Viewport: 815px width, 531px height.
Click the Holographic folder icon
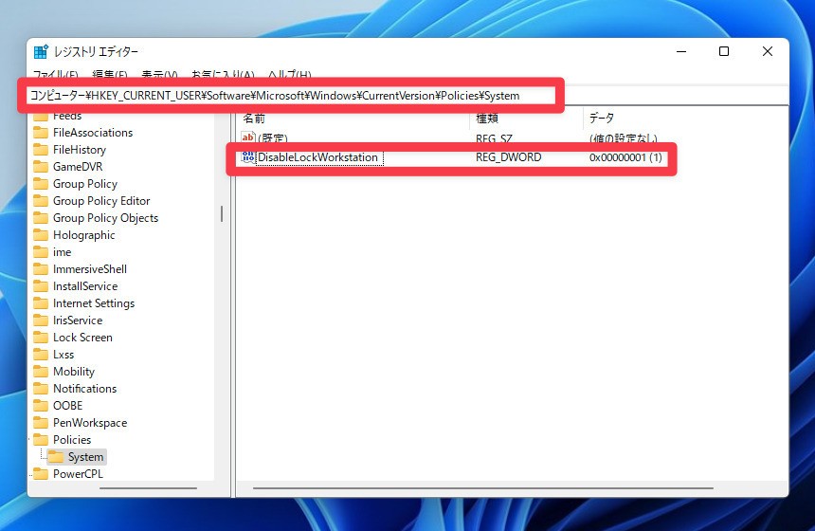click(41, 235)
